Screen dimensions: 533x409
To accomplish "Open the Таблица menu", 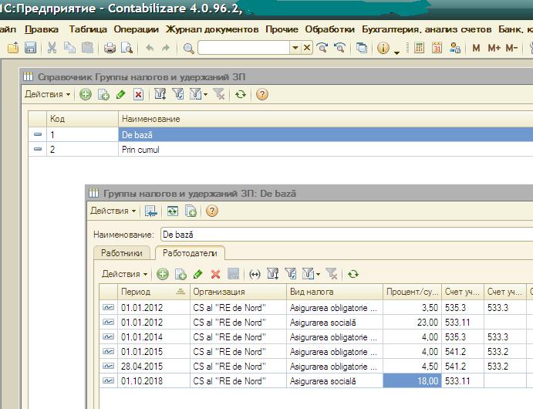I will (x=88, y=29).
